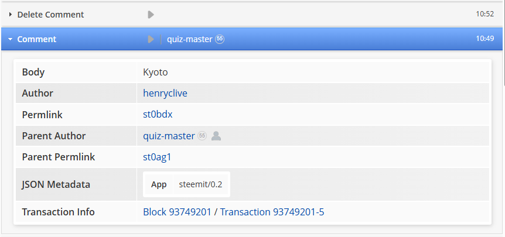Expand the Delete Comment row
The image size is (505, 237).
click(x=11, y=14)
